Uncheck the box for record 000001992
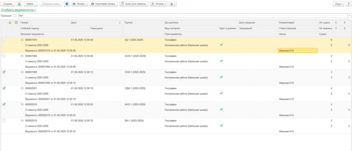The width and height of the screenshot is (355, 151). click(x=4, y=72)
